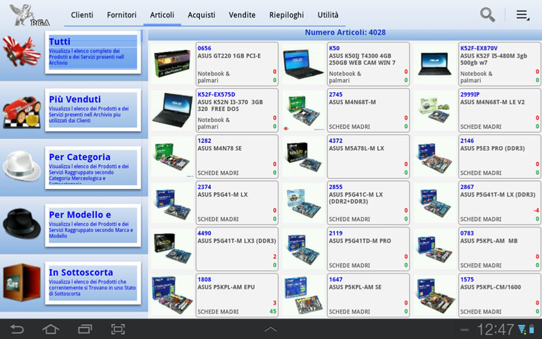Open the ASUS M4N78 SE thumbnail
This screenshot has width=542, height=339.
point(172,157)
